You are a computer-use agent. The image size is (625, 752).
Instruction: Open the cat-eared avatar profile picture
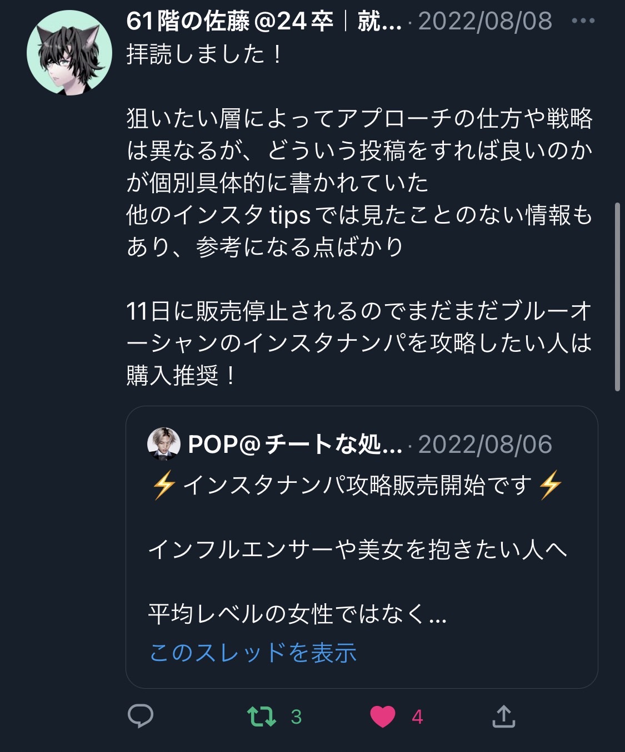(69, 53)
